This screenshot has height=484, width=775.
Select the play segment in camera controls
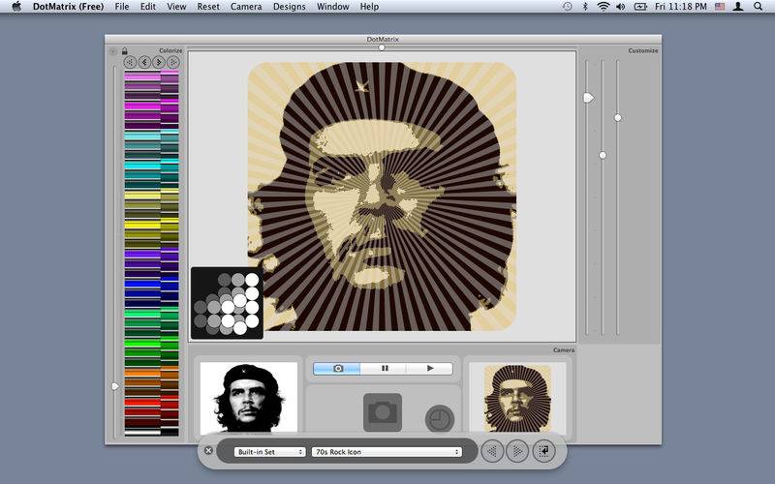(429, 369)
